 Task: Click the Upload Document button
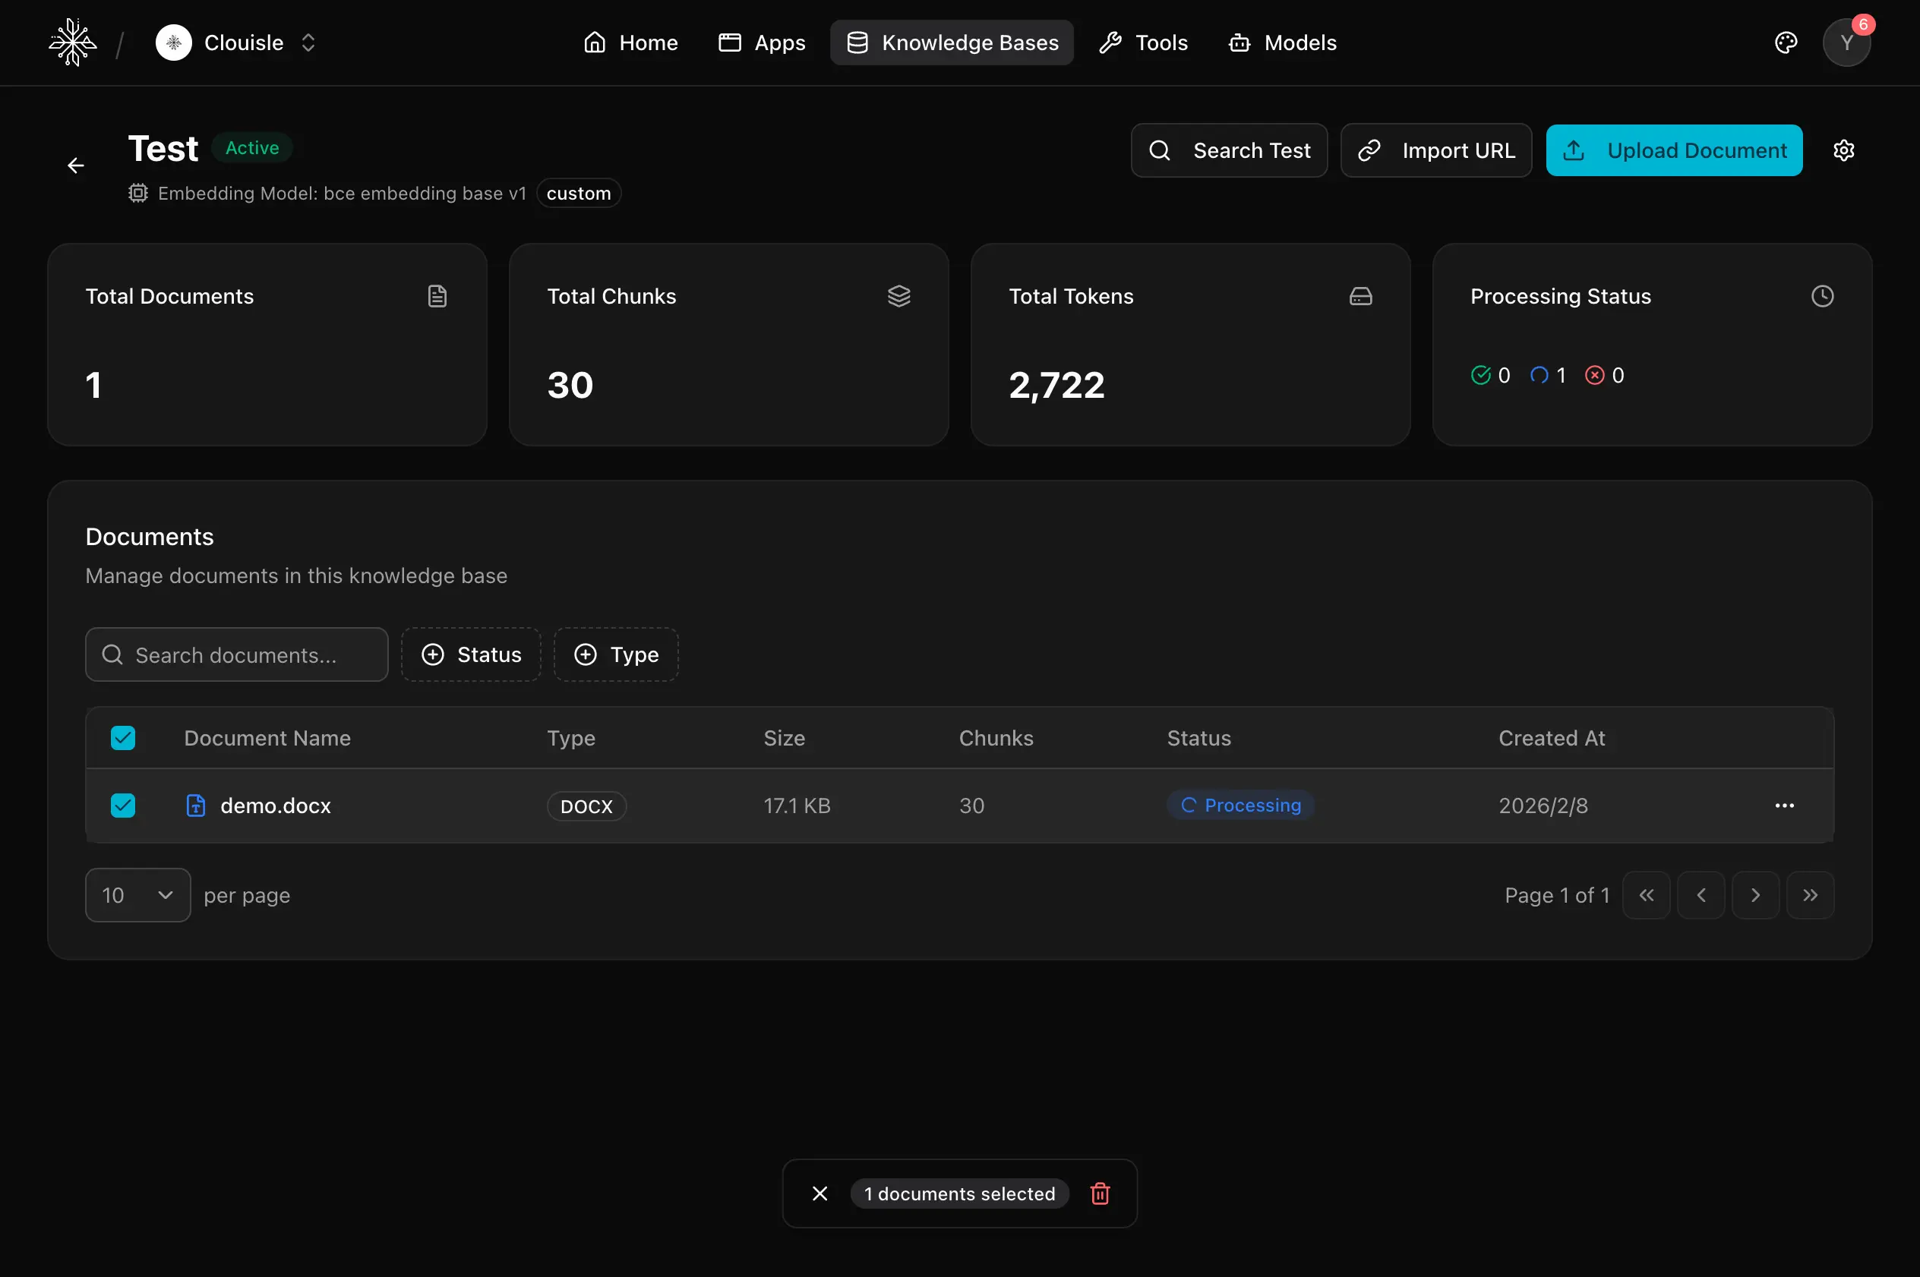(x=1673, y=150)
